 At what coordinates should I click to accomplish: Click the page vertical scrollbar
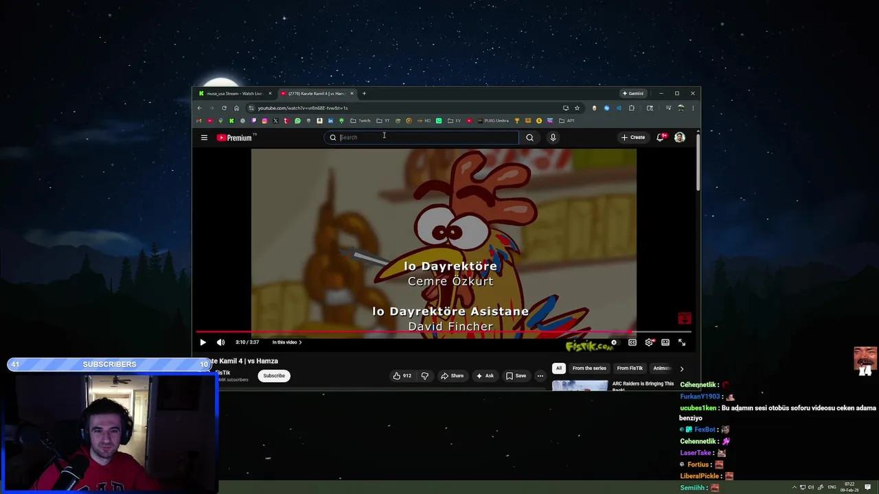[698, 163]
